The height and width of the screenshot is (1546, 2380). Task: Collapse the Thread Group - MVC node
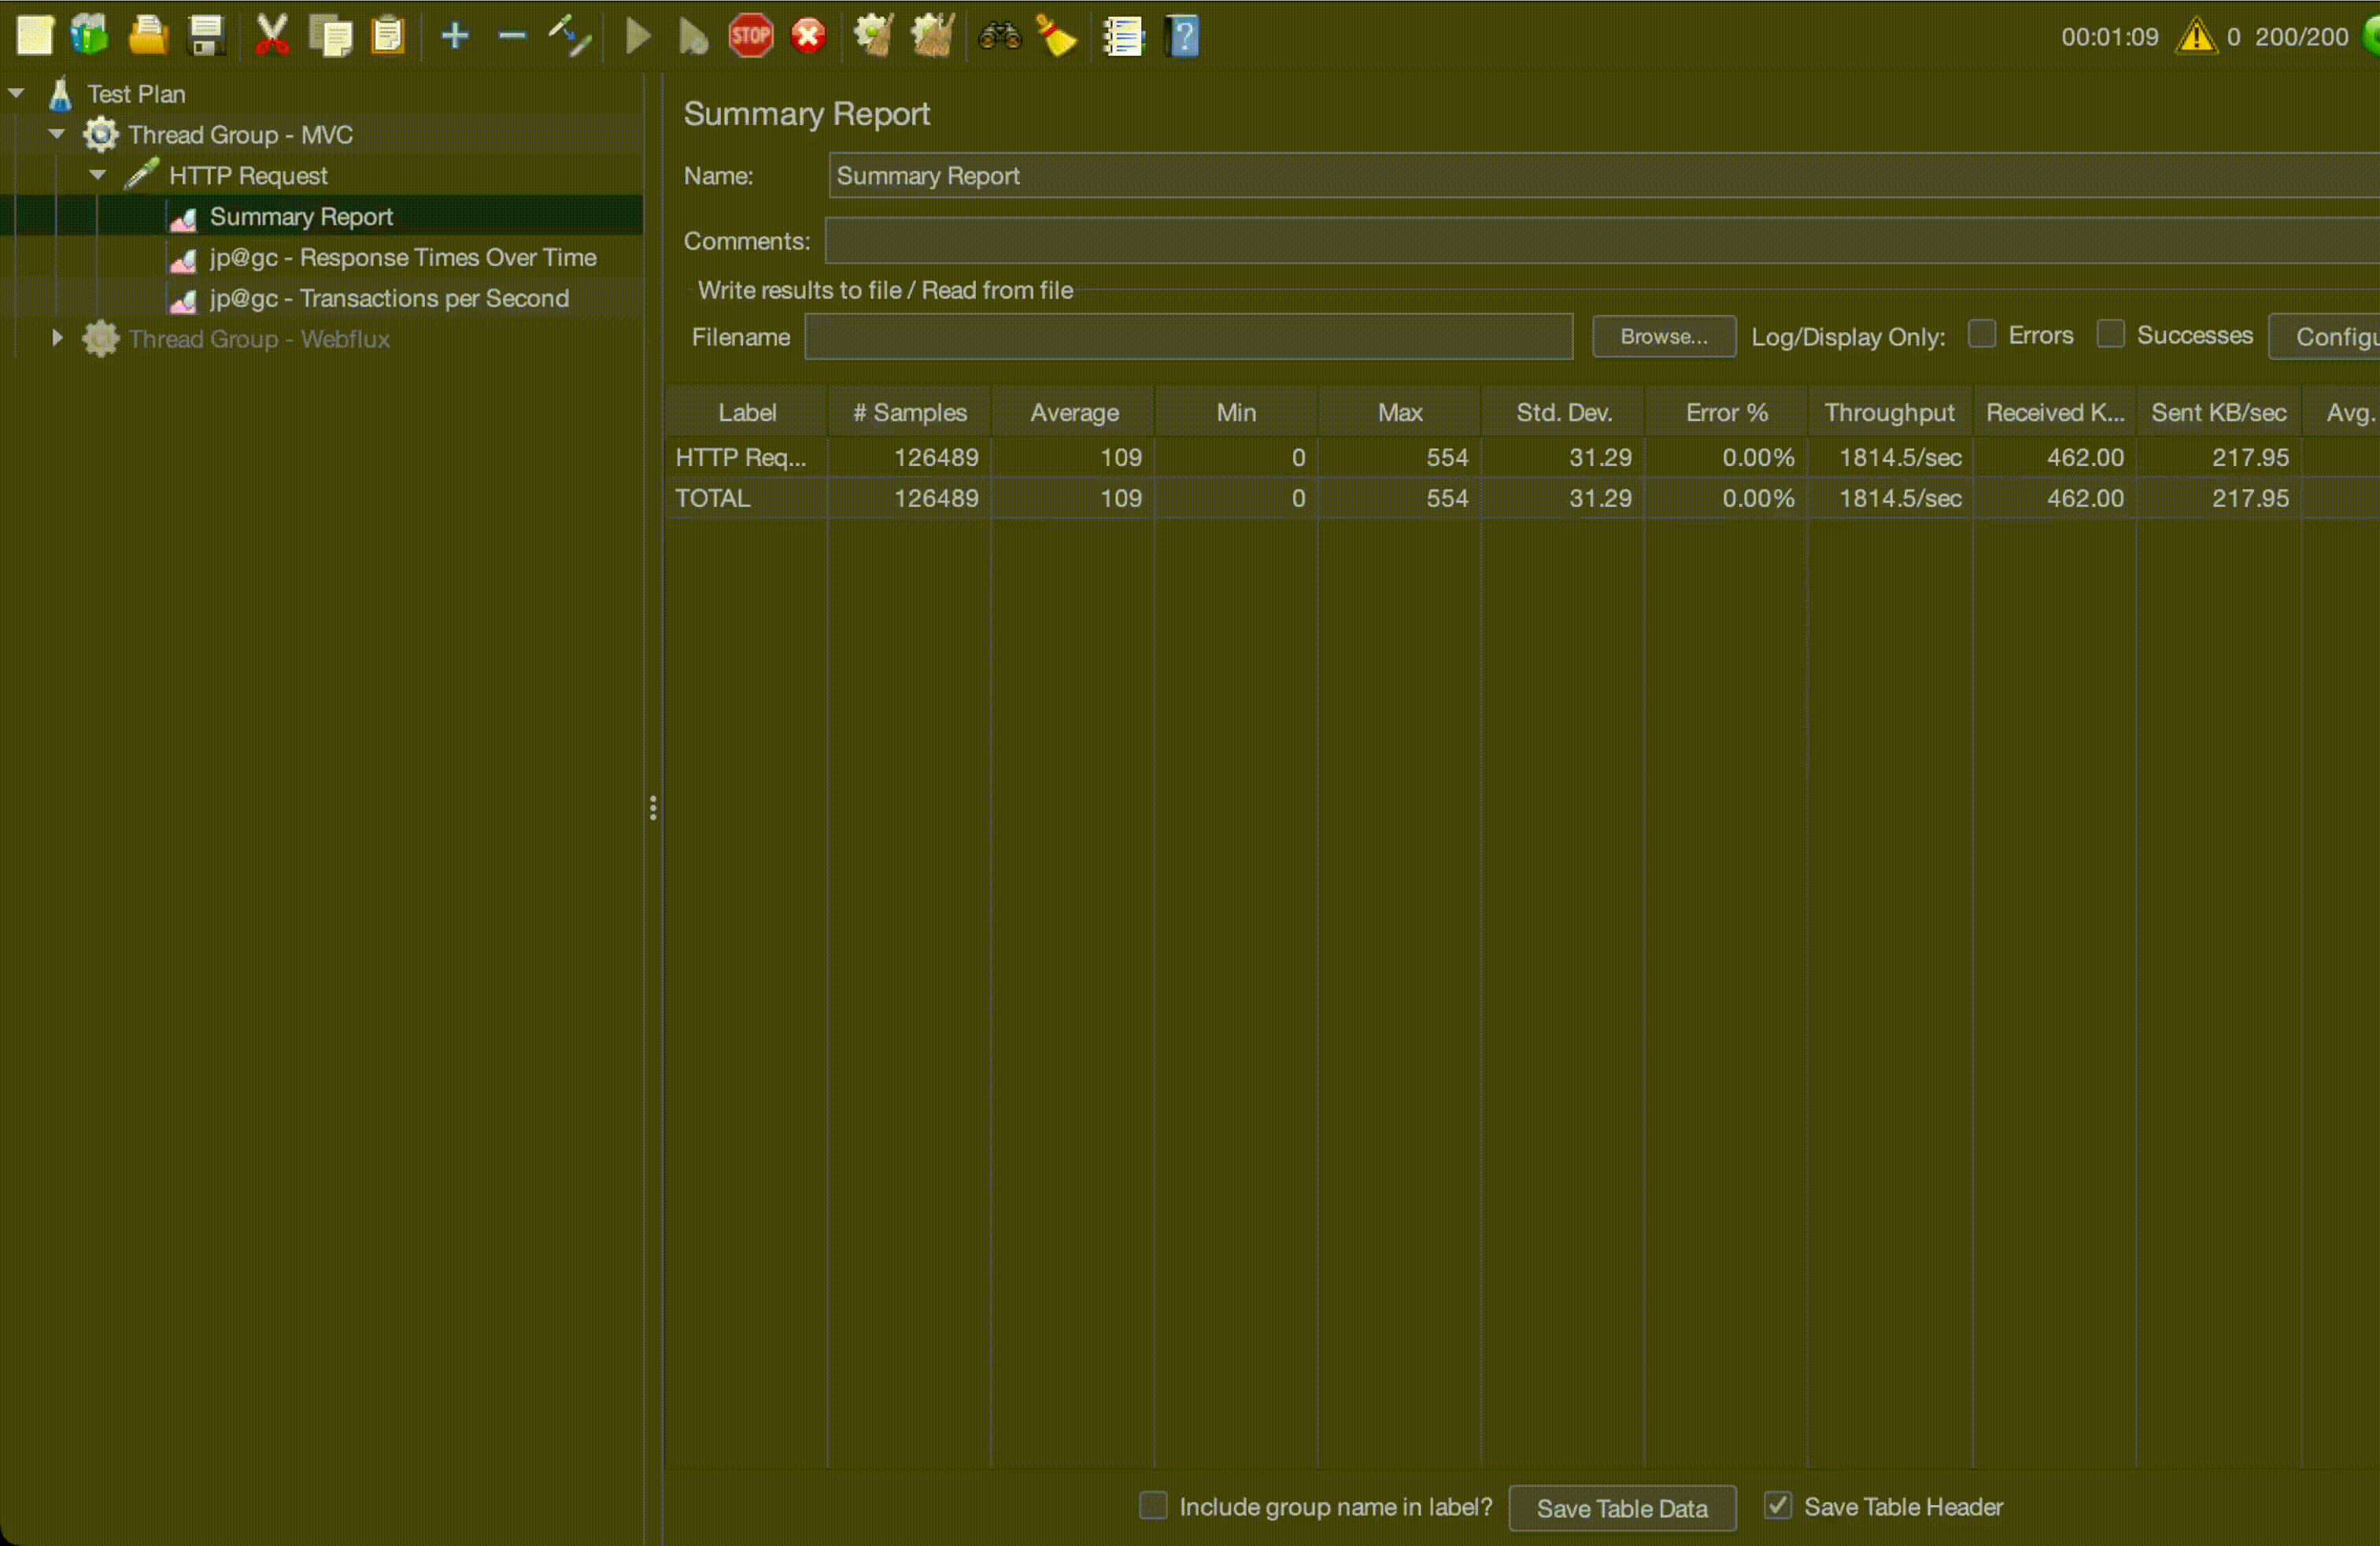[x=57, y=134]
